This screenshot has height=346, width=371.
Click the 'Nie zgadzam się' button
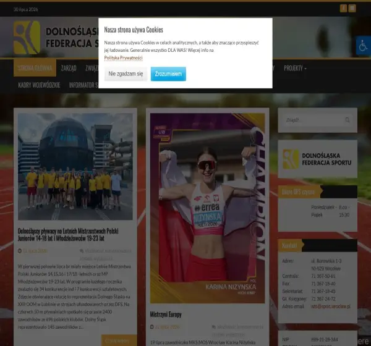tap(126, 74)
